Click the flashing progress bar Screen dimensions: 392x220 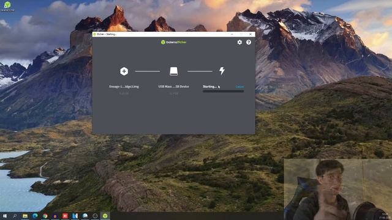[x=223, y=91]
